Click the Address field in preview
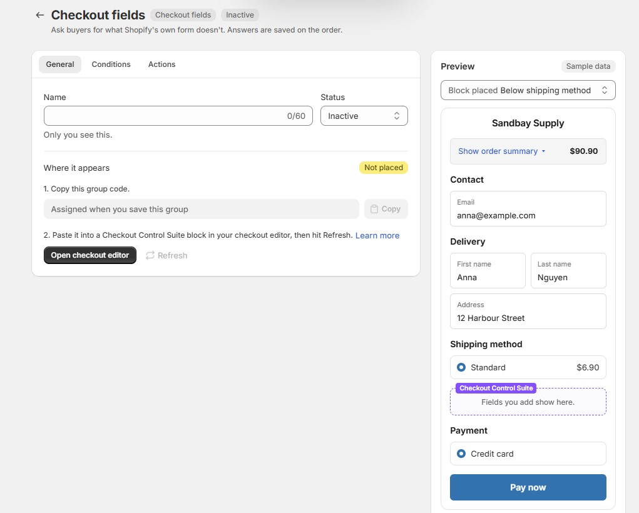Screen dimensions: 639x513 (x=528, y=312)
